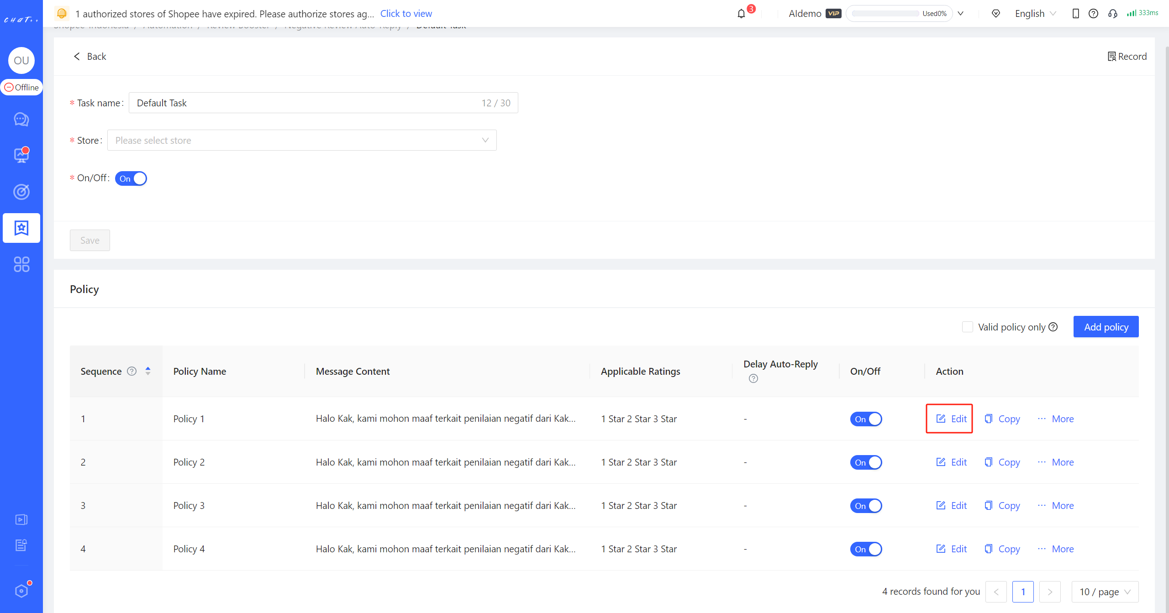The image size is (1169, 613).
Task: Click the OU user avatar
Action: [21, 60]
